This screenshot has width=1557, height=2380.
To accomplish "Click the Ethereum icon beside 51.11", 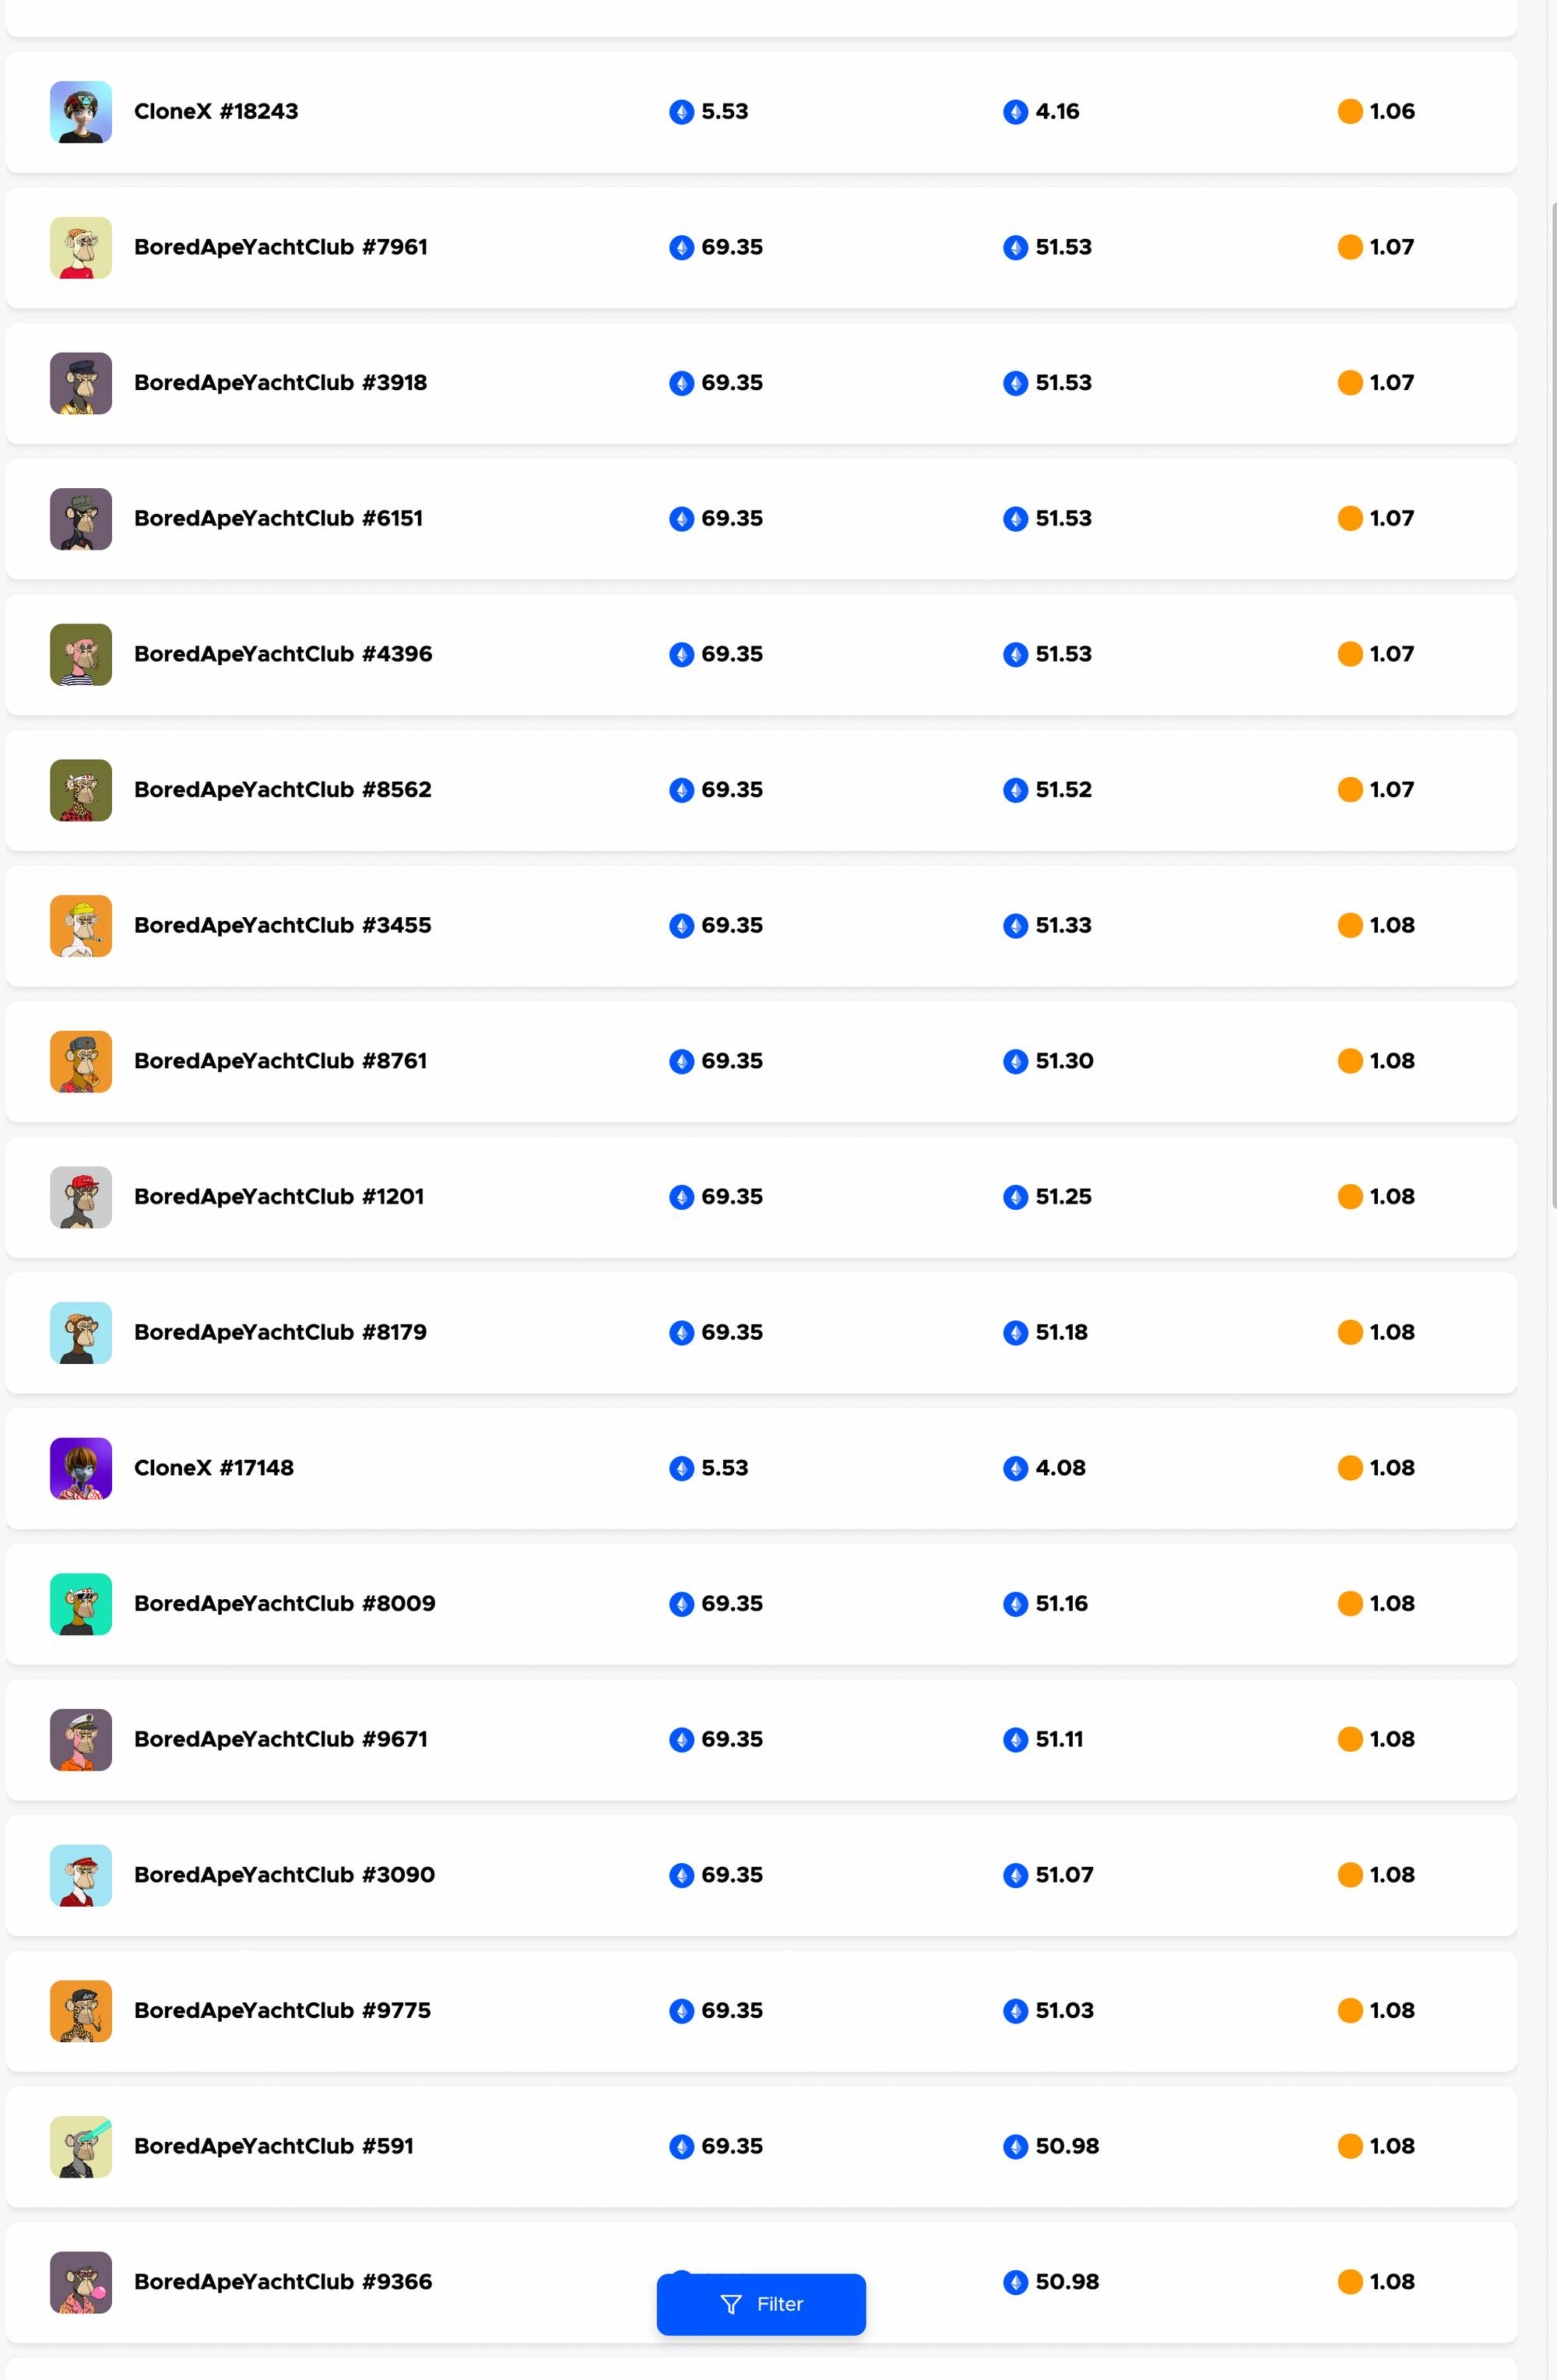I will (x=1016, y=1740).
